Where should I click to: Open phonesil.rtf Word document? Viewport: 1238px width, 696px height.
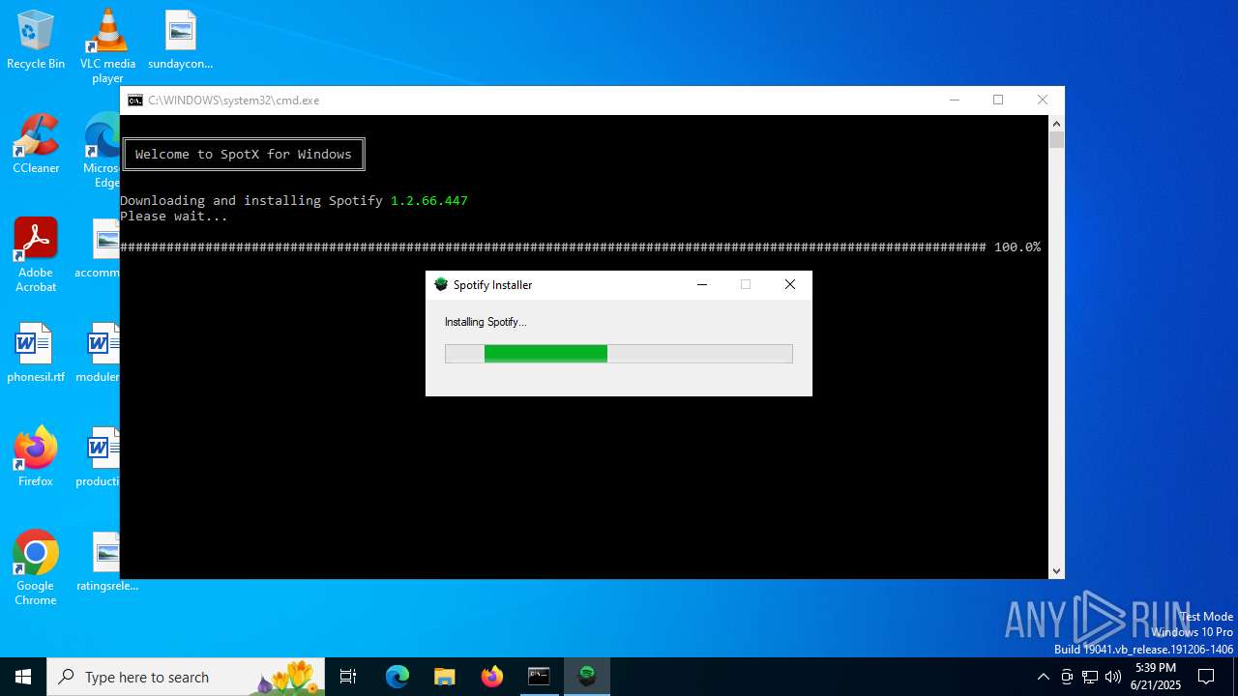click(36, 353)
